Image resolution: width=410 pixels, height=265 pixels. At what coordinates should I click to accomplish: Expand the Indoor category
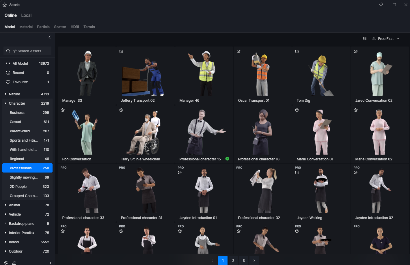tap(5, 242)
